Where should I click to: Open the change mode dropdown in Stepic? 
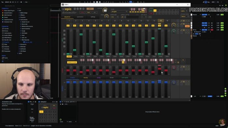pyautogui.click(x=185, y=16)
